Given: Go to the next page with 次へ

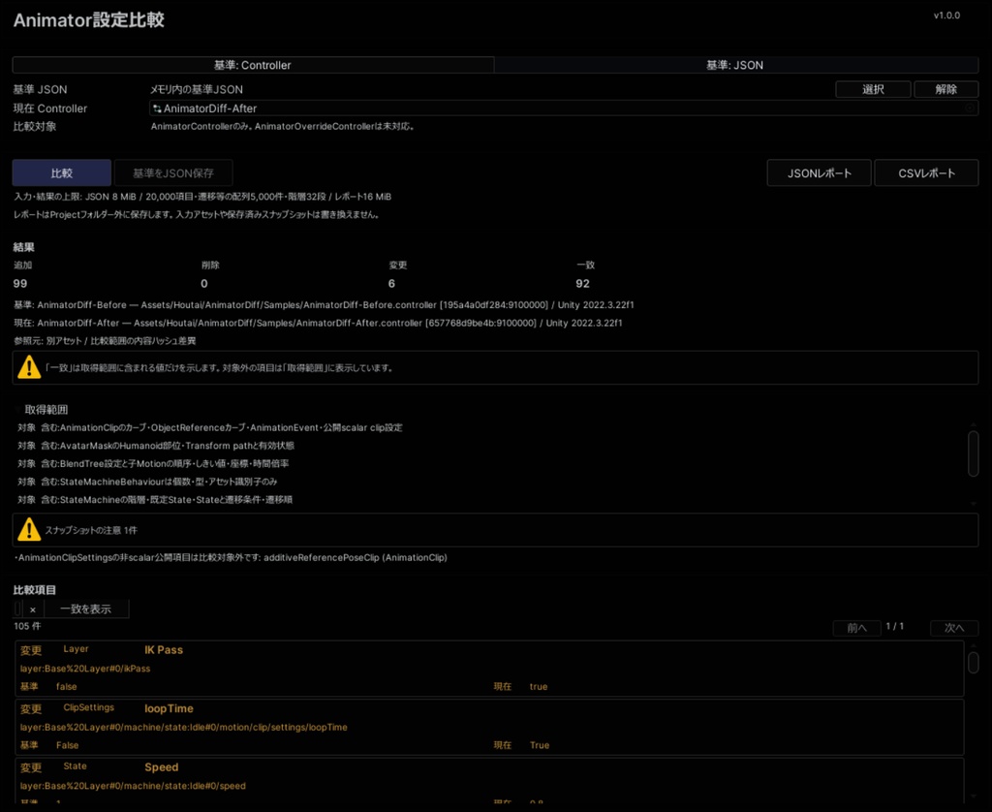Looking at the screenshot, I should click(x=954, y=627).
